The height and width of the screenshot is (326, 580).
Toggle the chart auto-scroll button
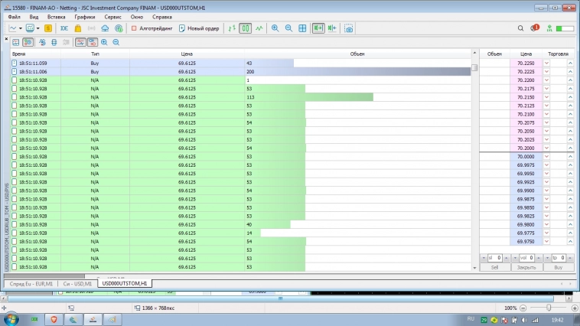tap(318, 28)
